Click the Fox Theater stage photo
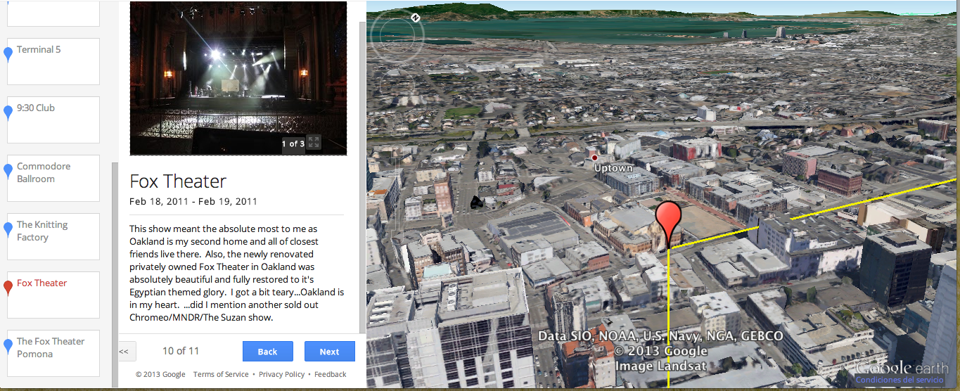The width and height of the screenshot is (960, 391). click(x=238, y=78)
